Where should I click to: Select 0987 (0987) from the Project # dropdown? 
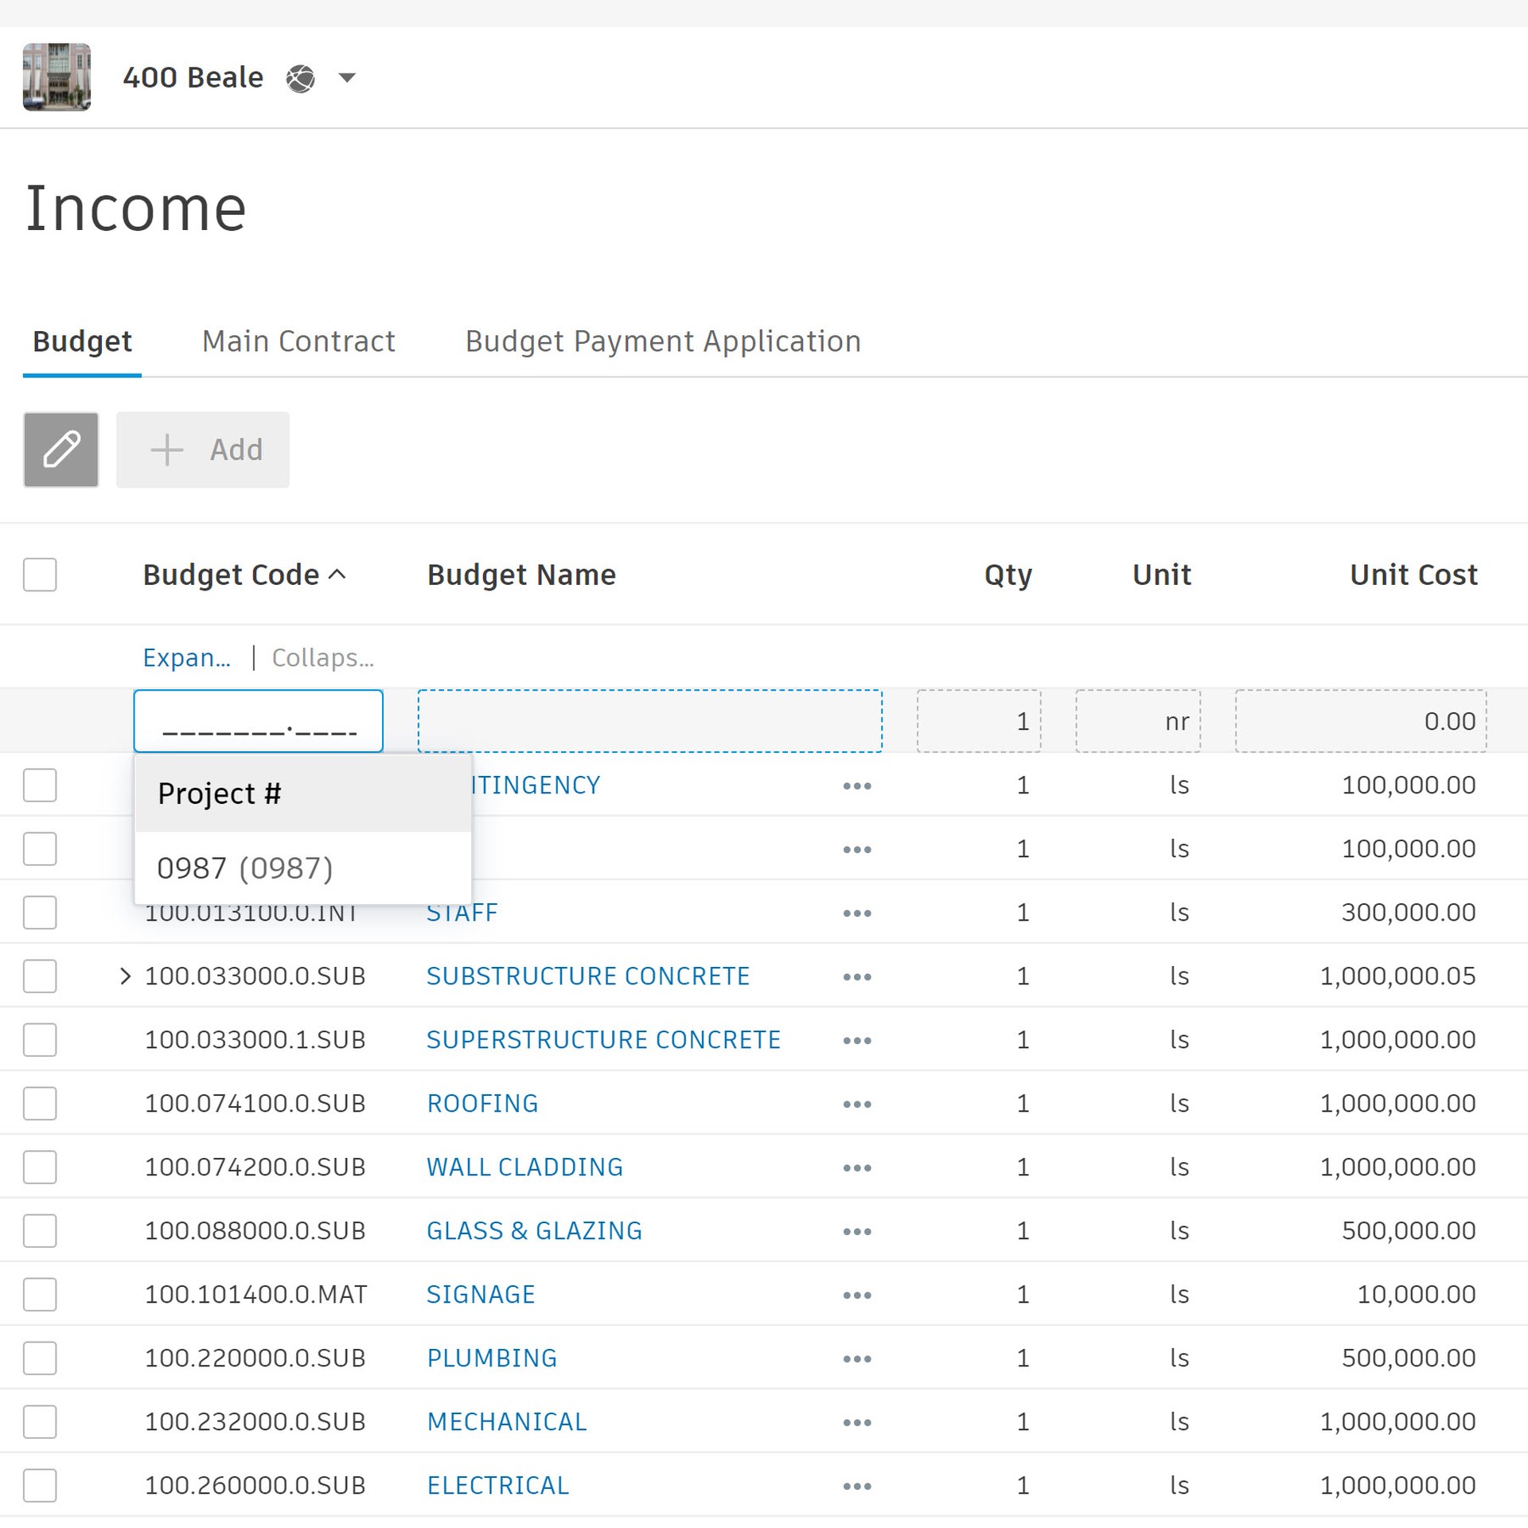(247, 867)
